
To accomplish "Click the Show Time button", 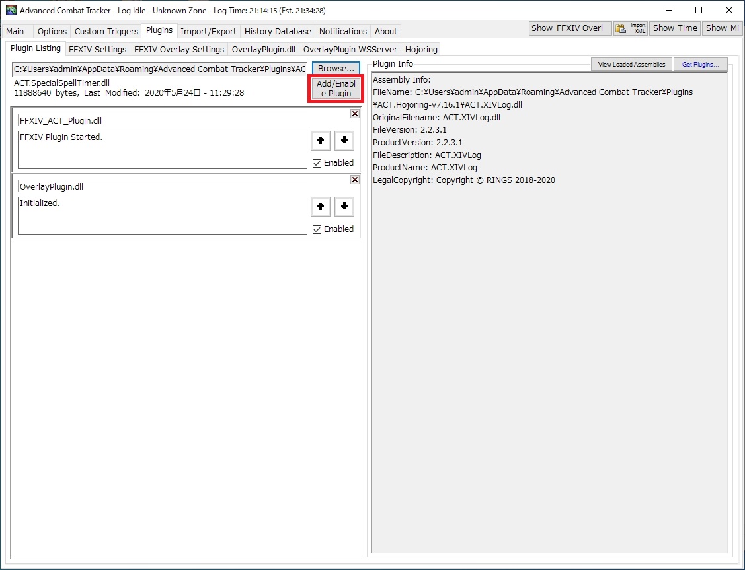I will tap(675, 28).
